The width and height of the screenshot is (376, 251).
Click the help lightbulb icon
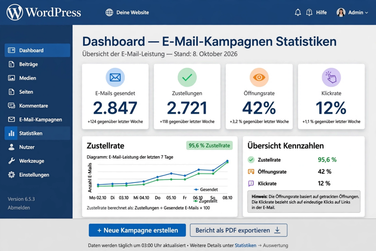point(309,12)
